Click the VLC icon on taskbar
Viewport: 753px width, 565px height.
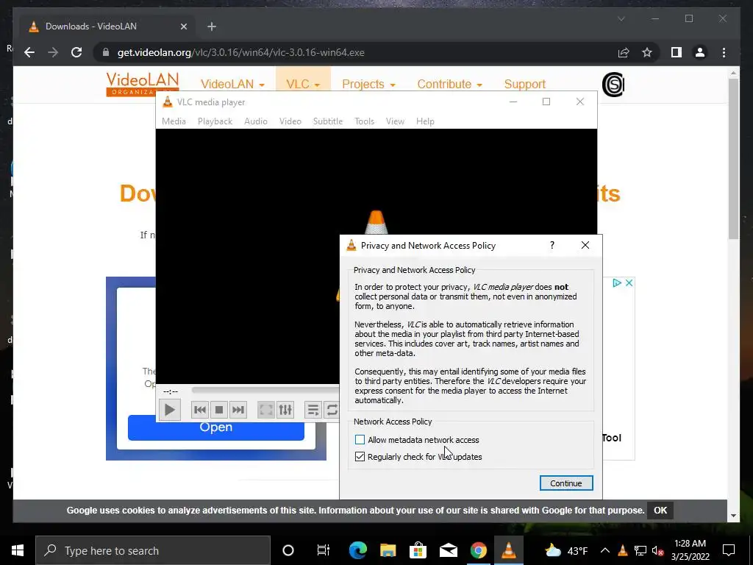pos(509,550)
